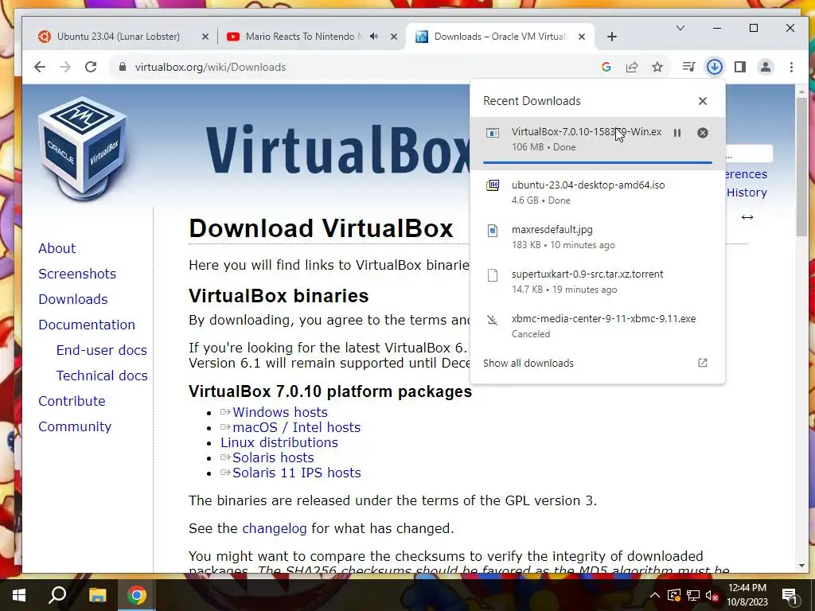Image resolution: width=815 pixels, height=611 pixels.
Task: Open a new browser tab
Action: (x=612, y=37)
